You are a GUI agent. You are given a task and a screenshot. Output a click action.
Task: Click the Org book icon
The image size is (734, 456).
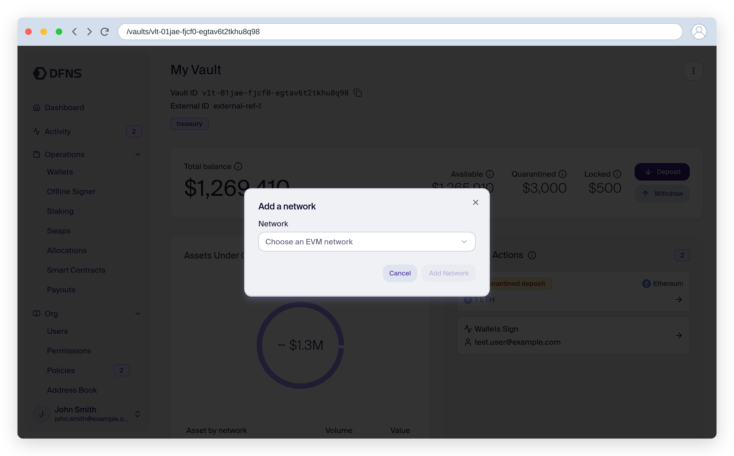coord(37,314)
